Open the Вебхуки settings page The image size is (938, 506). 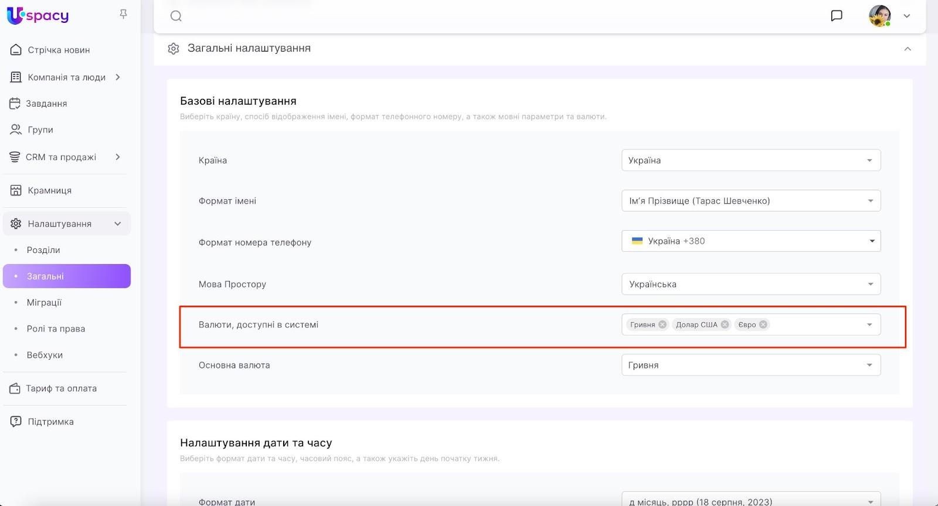pyautogui.click(x=45, y=355)
